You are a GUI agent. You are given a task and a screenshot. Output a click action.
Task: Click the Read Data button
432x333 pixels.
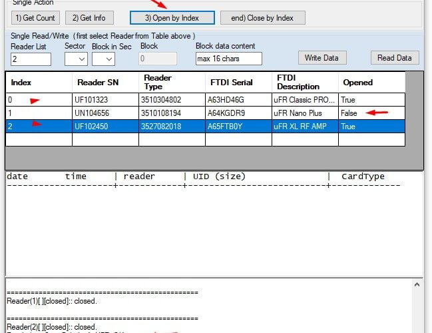coord(395,58)
